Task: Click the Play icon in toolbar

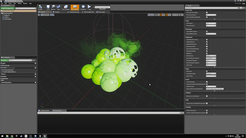Action: (x=89, y=7)
